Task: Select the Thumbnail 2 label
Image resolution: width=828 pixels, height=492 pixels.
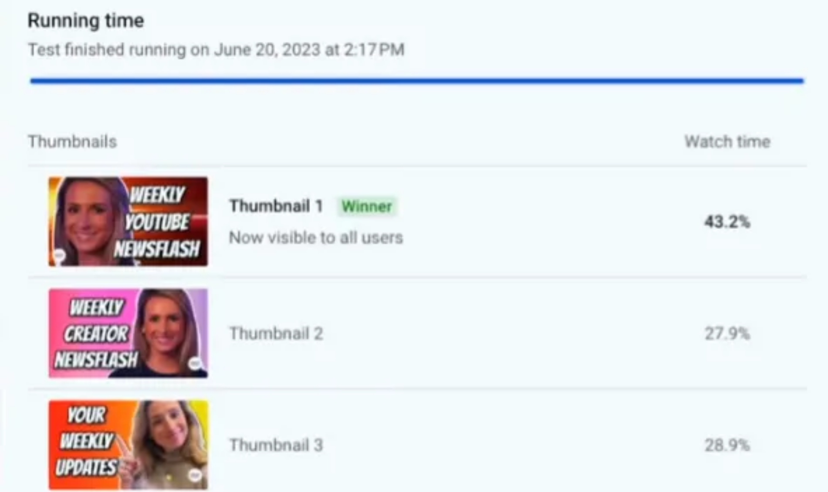Action: tap(276, 334)
